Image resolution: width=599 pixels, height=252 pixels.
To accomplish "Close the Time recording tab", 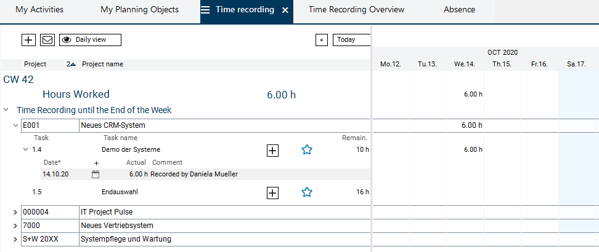I will (285, 10).
